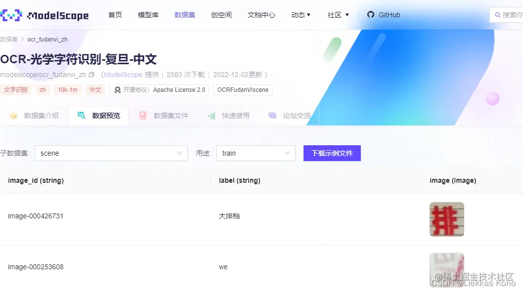Click the 数据集文件 icon

tap(143, 116)
